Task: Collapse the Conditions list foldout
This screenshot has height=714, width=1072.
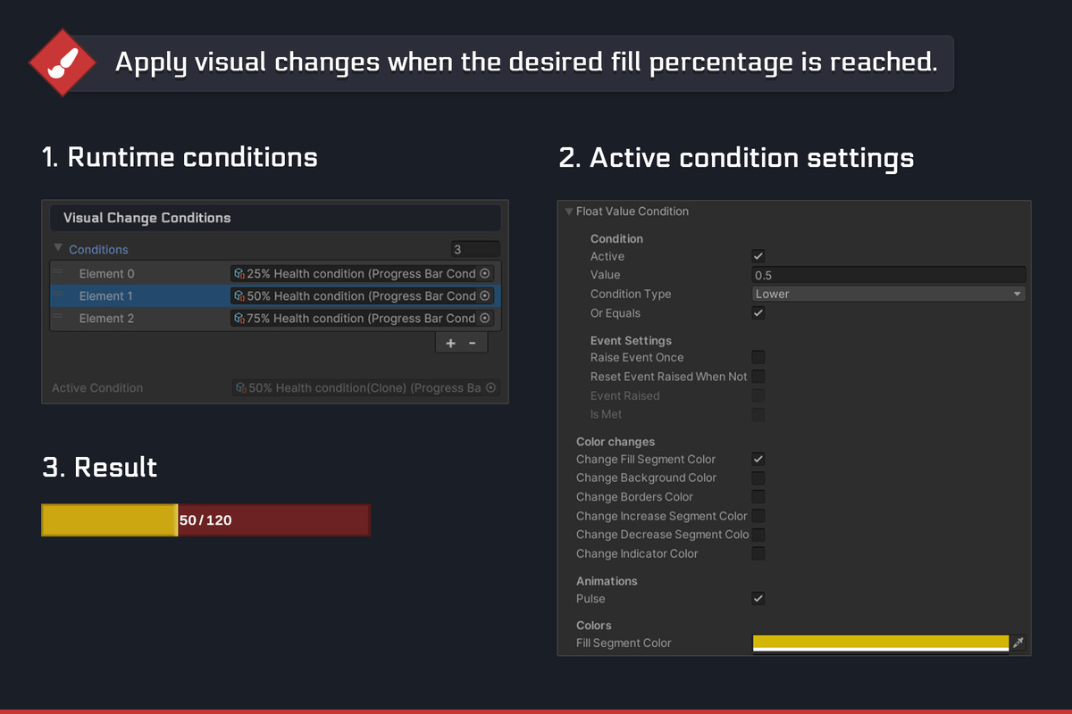Action: point(58,248)
